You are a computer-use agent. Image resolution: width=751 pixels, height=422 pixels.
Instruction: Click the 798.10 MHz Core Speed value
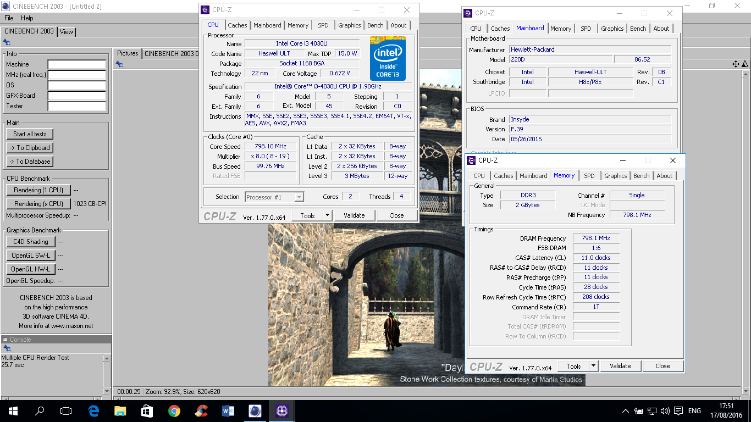(x=270, y=147)
